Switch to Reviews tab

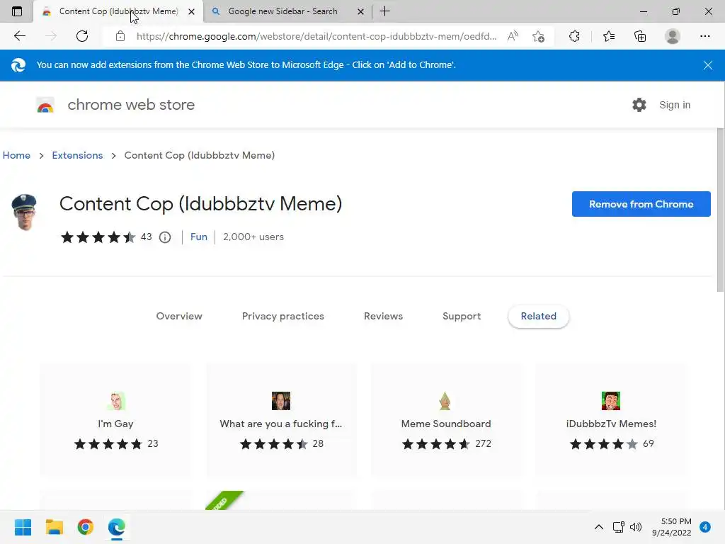[x=383, y=317]
